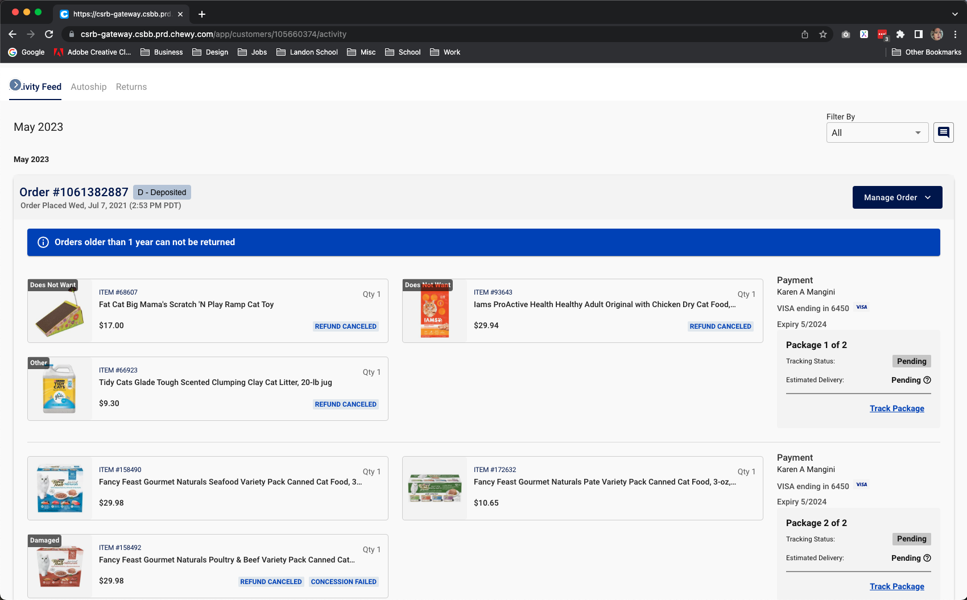Open the Jobs bookmarks folder
Image resolution: width=967 pixels, height=600 pixels.
pos(252,52)
